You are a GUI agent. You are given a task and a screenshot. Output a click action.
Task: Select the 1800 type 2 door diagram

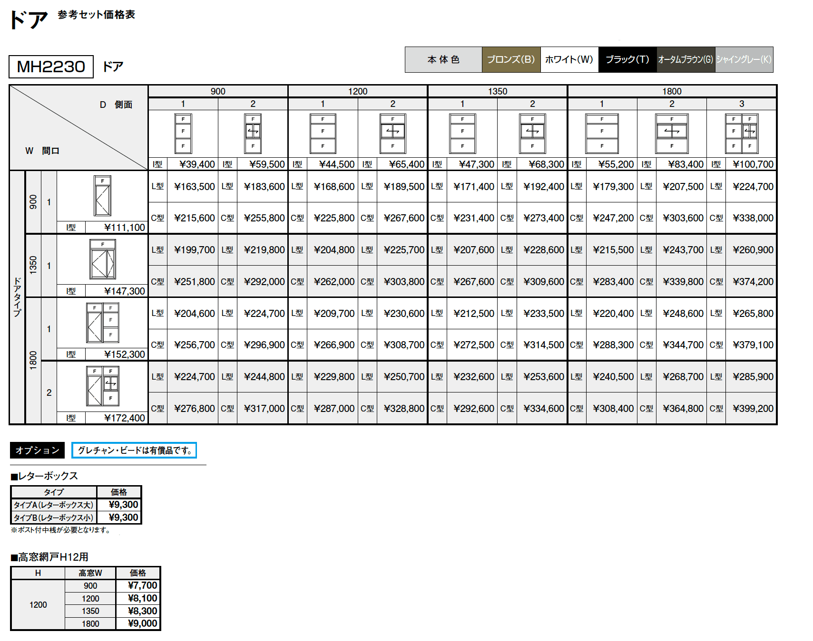tap(102, 386)
